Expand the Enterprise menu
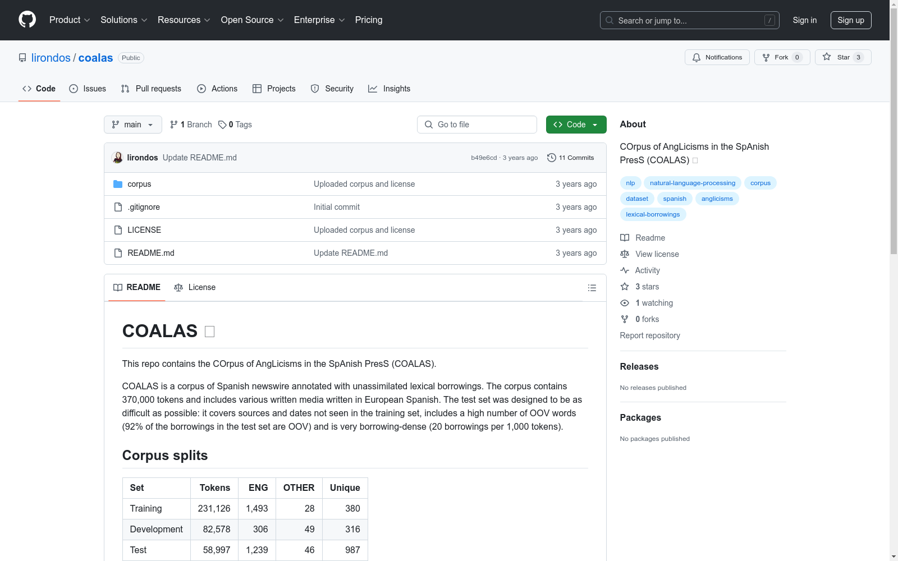This screenshot has width=898, height=561. pos(319,20)
